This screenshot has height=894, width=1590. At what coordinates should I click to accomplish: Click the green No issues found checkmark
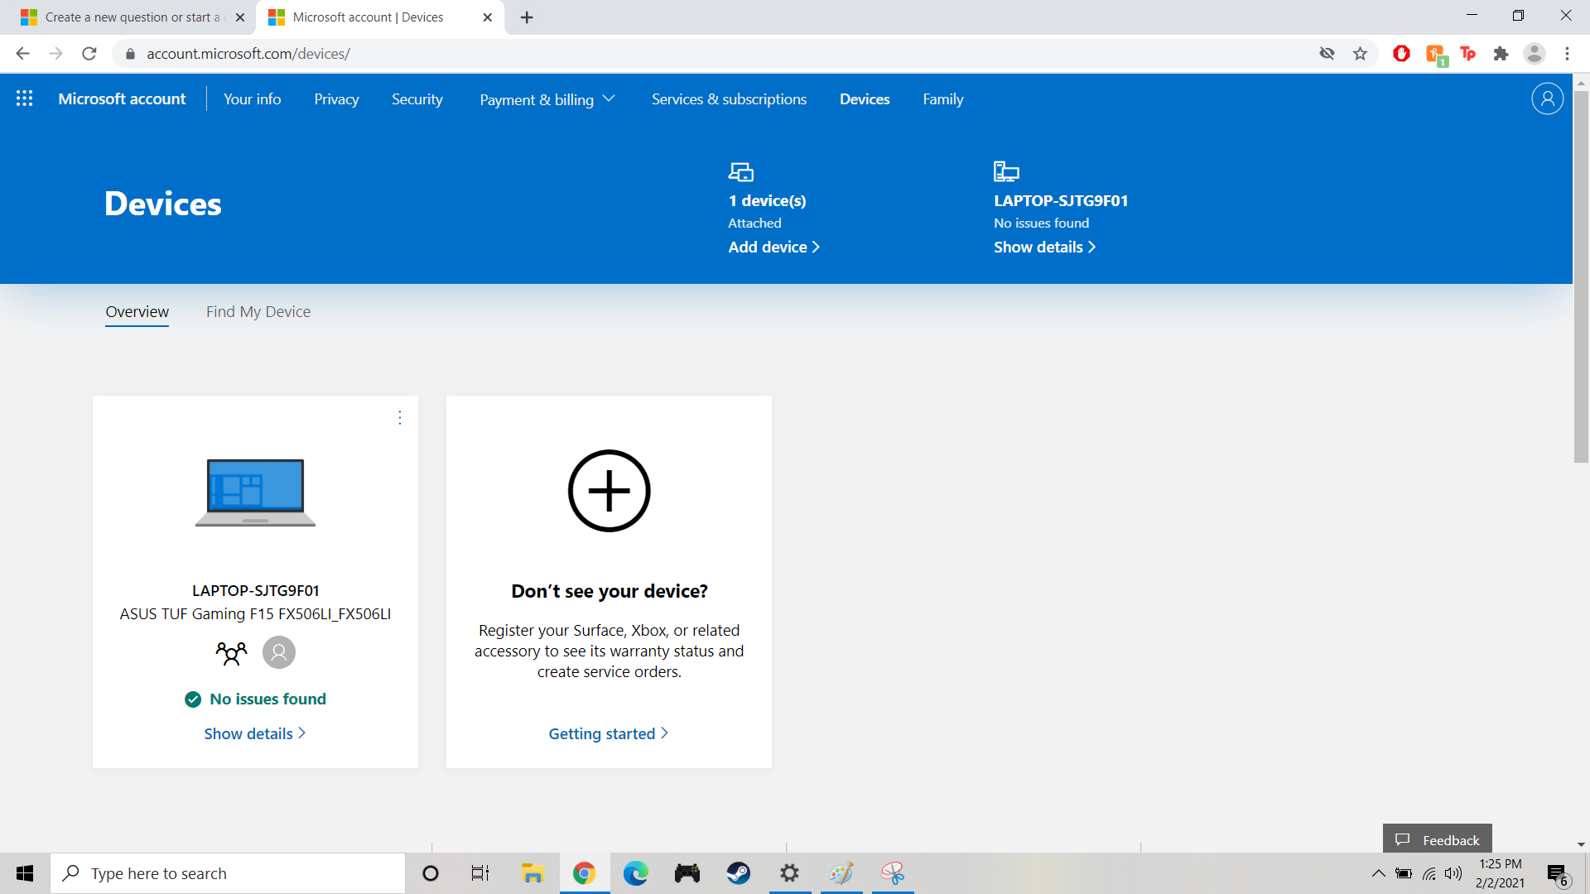pyautogui.click(x=193, y=699)
